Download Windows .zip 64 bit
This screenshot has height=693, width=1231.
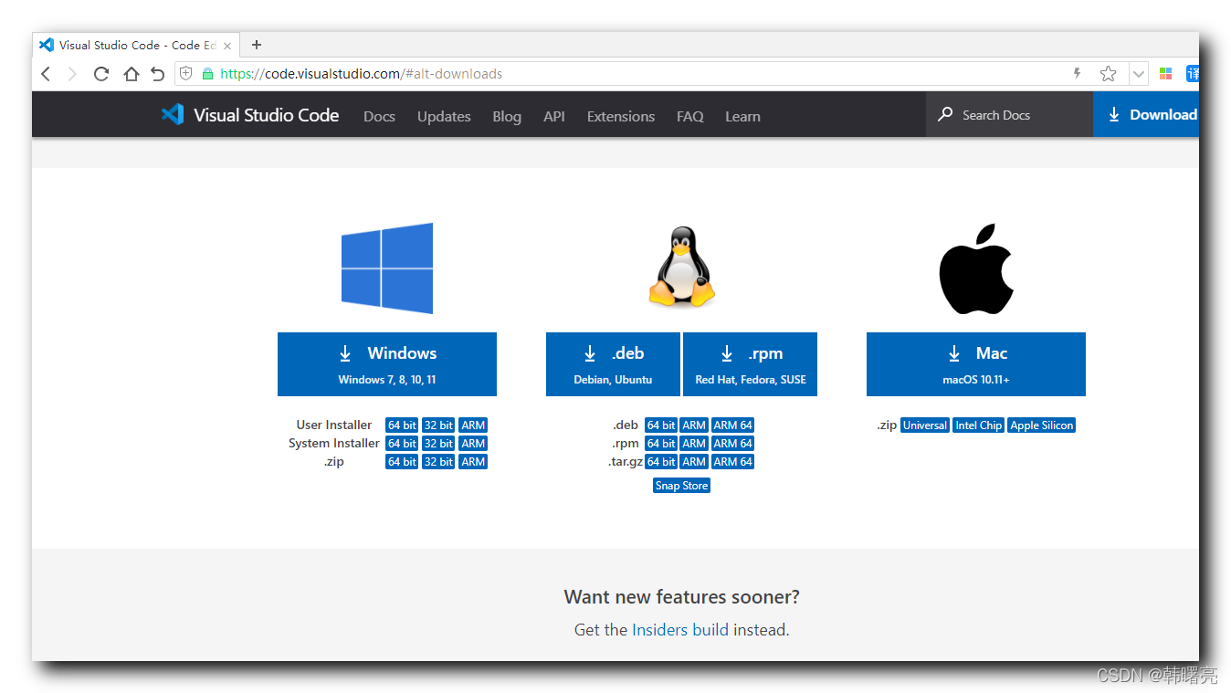pos(402,462)
